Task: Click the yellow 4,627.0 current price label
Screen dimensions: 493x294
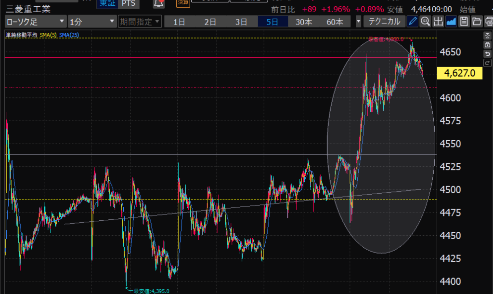Action: coord(459,73)
